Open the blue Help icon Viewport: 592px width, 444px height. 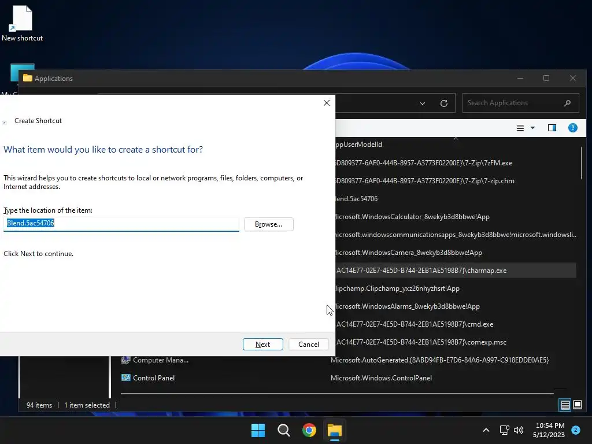(x=572, y=128)
